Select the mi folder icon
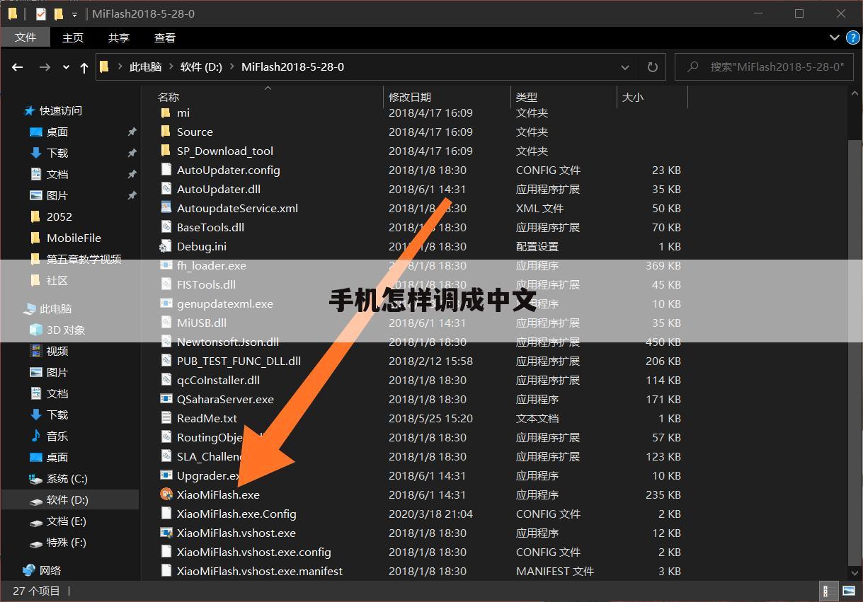863x602 pixels. 166,112
